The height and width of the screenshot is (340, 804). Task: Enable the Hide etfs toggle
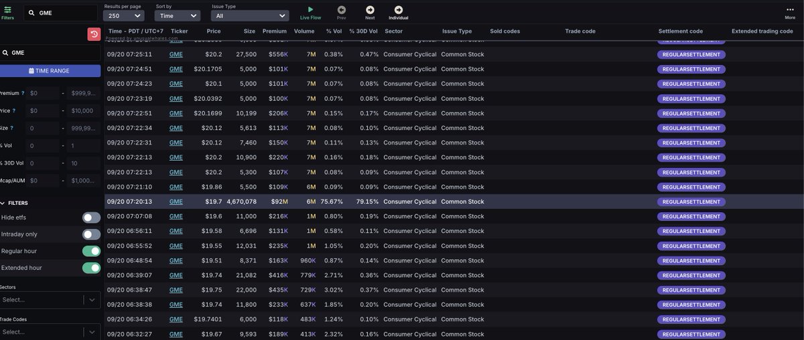click(x=91, y=218)
